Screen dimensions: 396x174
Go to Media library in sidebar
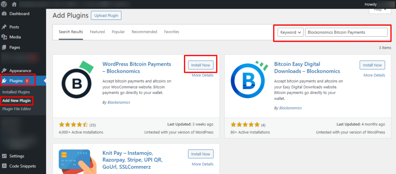point(15,37)
